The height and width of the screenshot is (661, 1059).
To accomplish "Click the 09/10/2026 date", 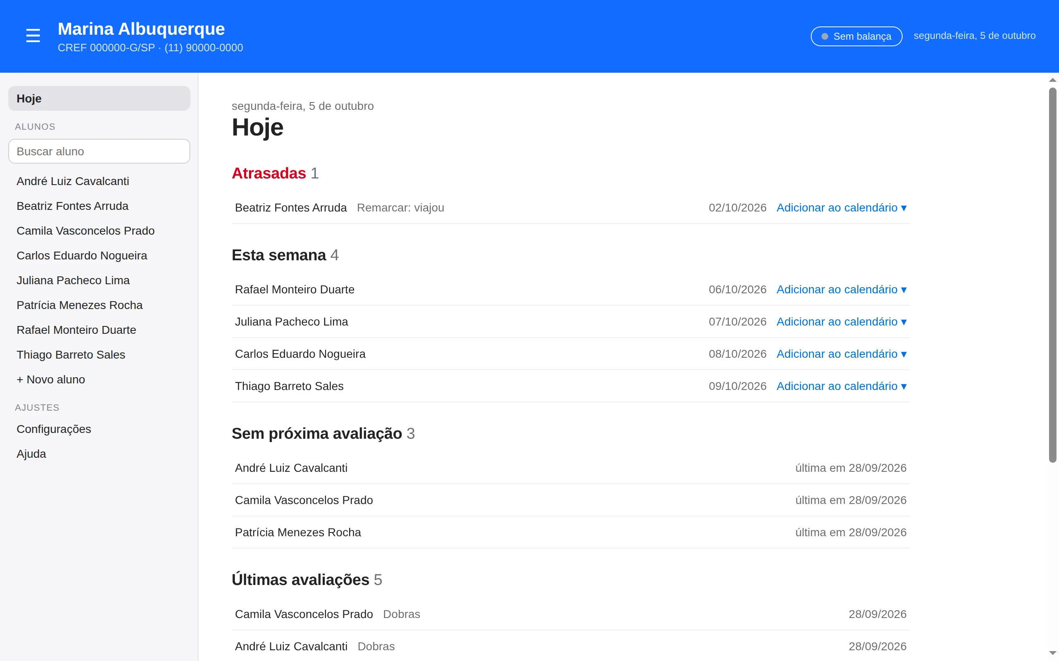I will pyautogui.click(x=737, y=386).
